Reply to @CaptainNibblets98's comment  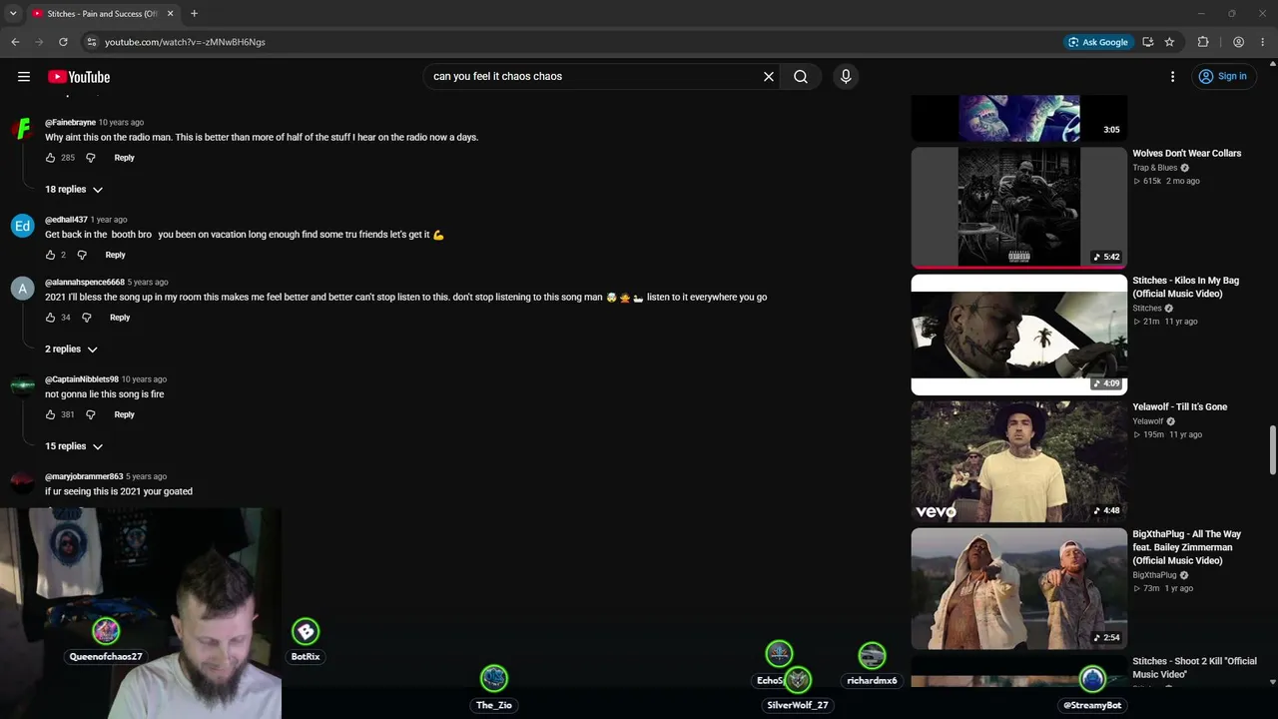pyautogui.click(x=124, y=414)
